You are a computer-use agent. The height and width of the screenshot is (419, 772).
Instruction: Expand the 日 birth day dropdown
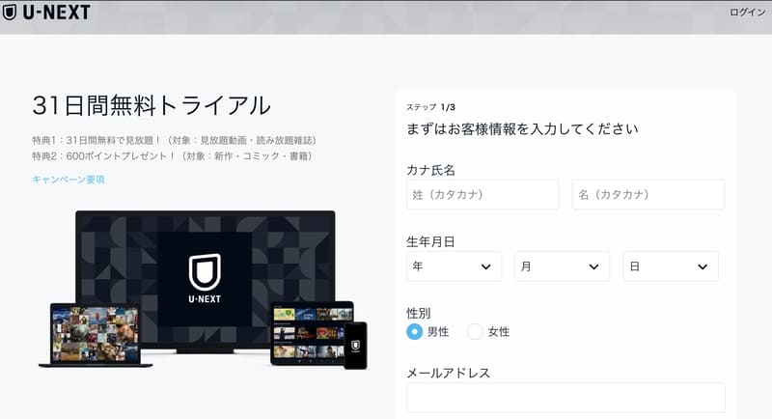[670, 266]
